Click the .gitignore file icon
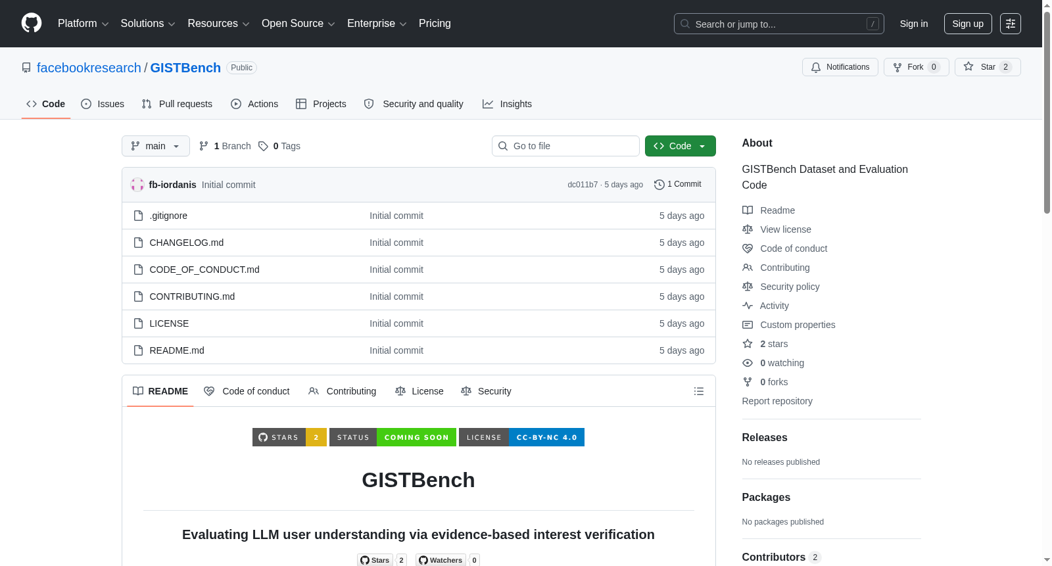The height and width of the screenshot is (566, 1052). pos(139,216)
